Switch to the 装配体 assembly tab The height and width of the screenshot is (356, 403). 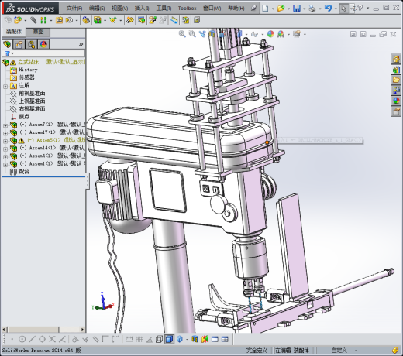click(x=14, y=32)
